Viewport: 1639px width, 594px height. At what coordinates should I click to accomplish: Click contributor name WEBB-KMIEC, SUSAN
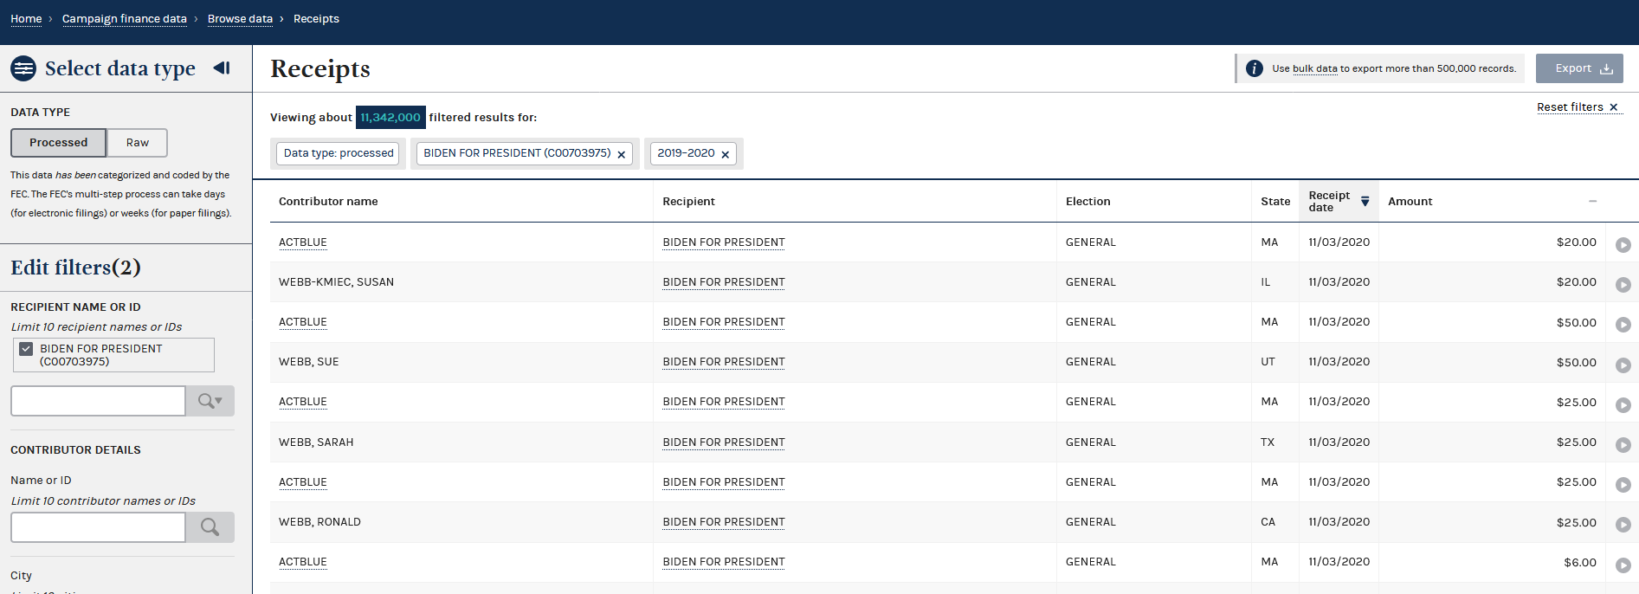(336, 282)
